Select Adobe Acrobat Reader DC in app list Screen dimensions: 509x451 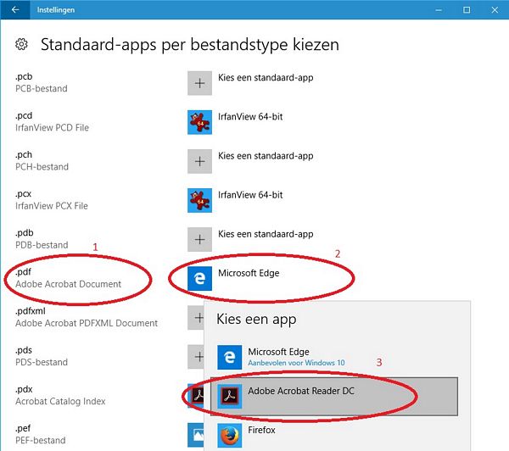tap(334, 396)
